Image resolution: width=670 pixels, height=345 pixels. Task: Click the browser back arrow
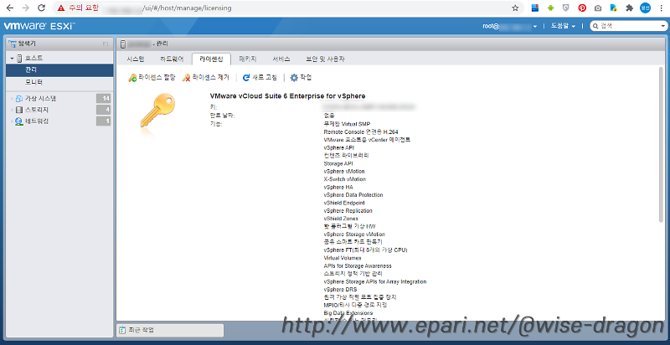coord(10,8)
